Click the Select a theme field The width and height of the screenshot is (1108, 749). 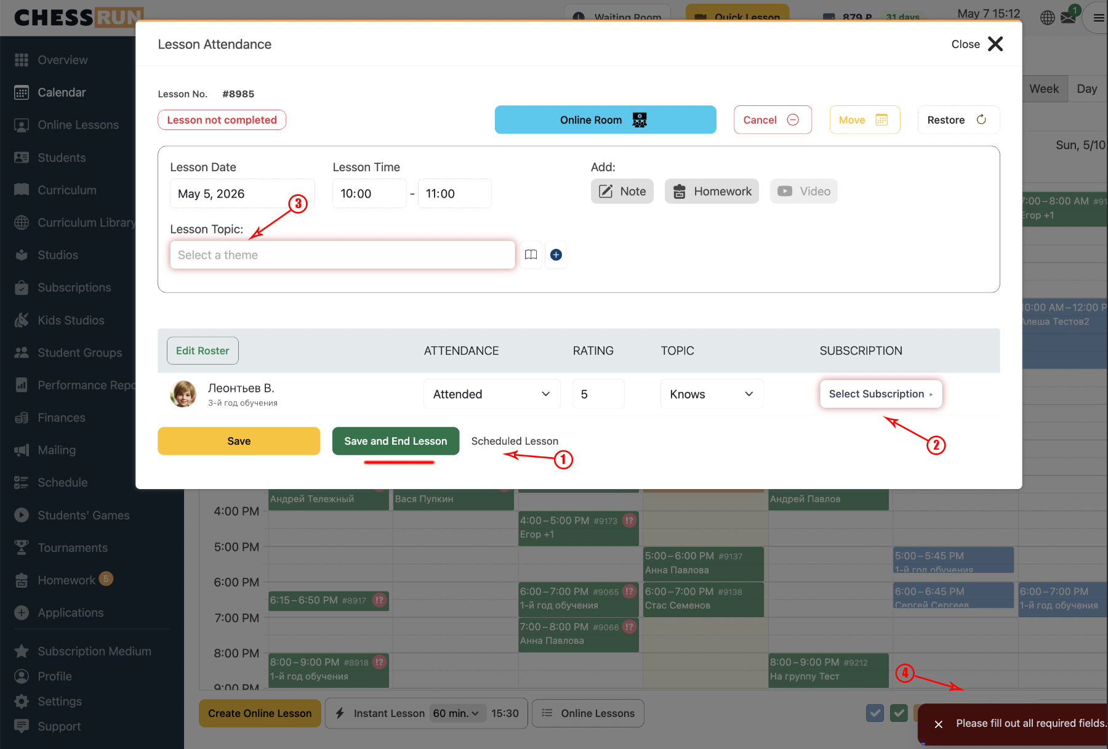click(342, 255)
